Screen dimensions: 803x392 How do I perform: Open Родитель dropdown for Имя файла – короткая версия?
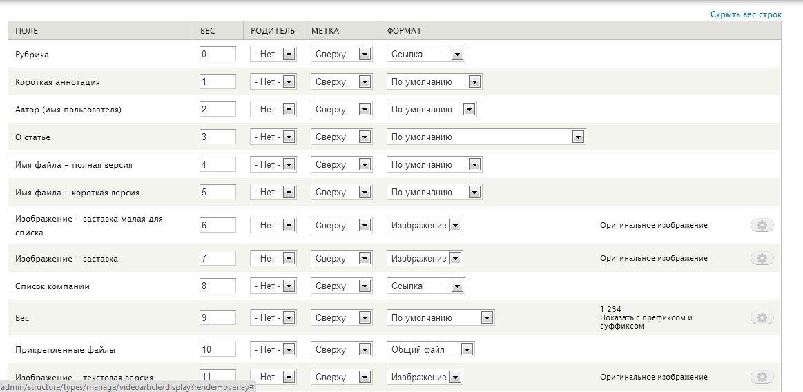point(273,192)
